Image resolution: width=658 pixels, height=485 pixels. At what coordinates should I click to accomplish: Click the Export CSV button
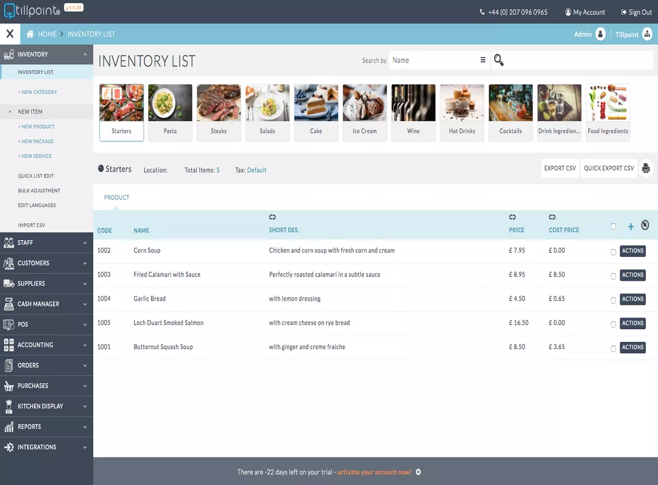coord(560,168)
